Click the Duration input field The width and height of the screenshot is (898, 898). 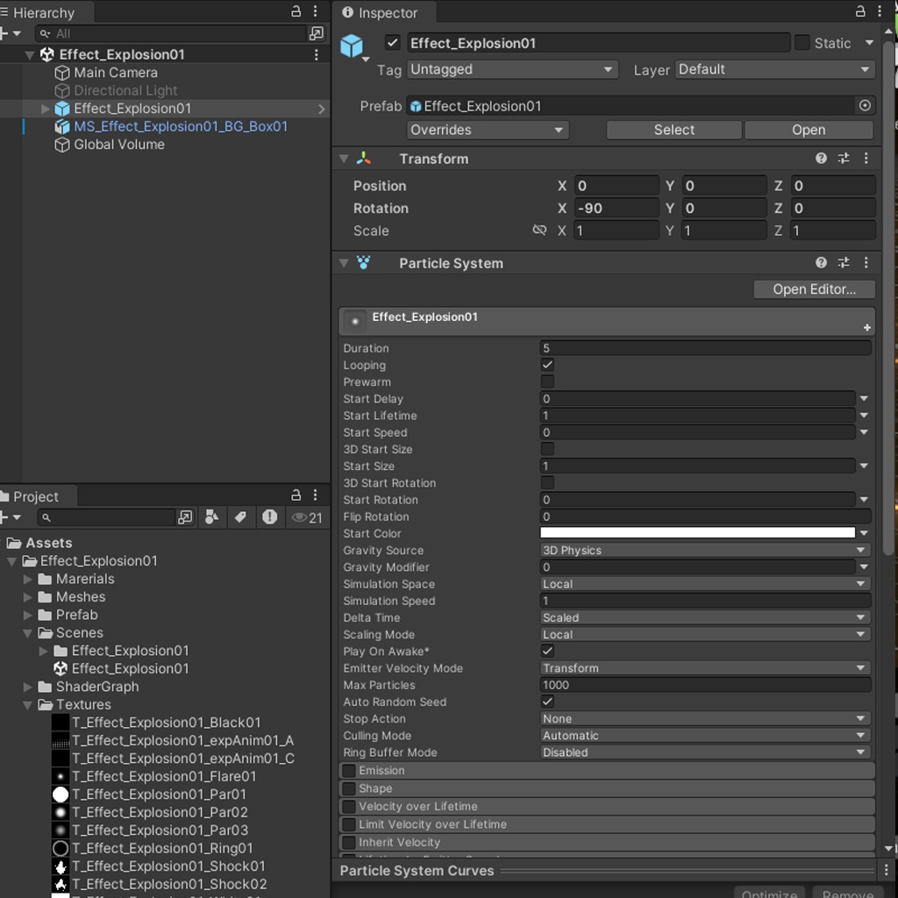point(702,348)
